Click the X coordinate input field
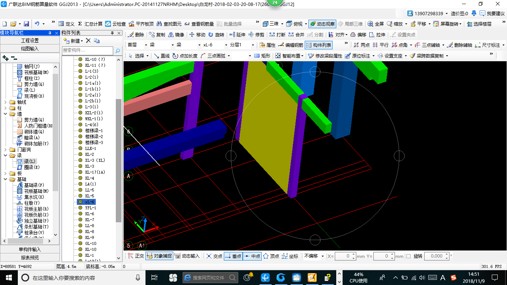 point(345,256)
